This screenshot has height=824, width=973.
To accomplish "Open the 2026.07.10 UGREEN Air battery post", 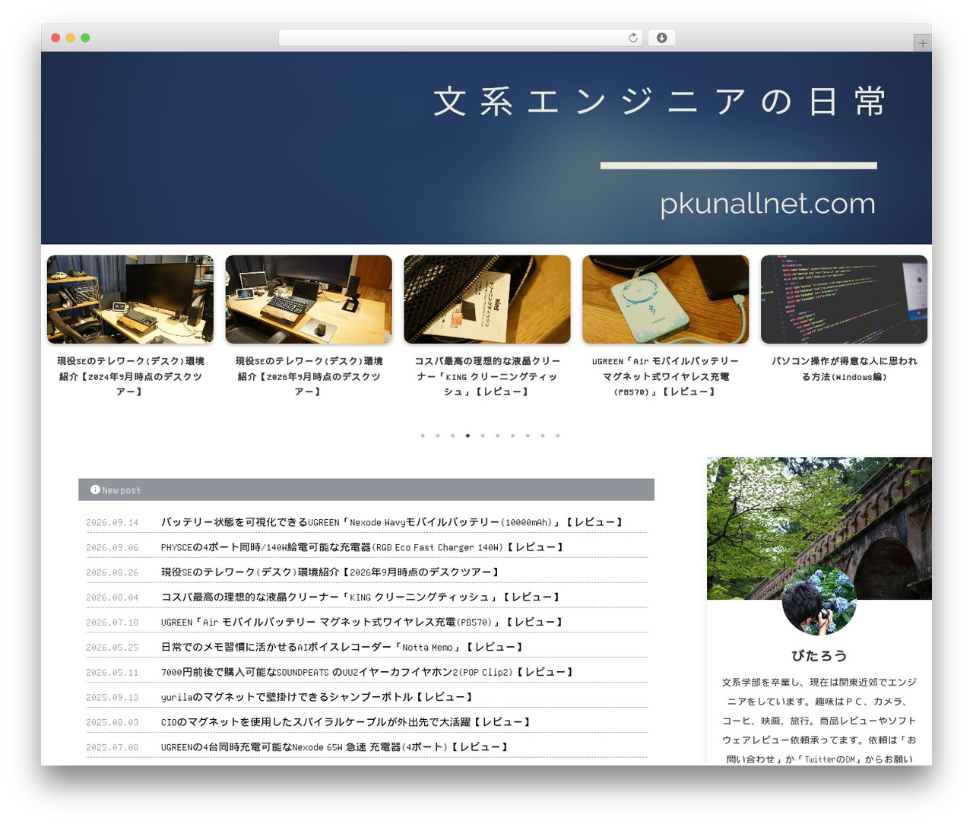I will [x=363, y=623].
